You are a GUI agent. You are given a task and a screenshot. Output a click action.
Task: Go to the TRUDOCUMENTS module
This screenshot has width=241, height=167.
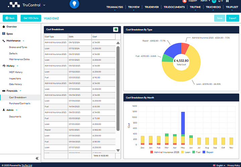[174, 7]
